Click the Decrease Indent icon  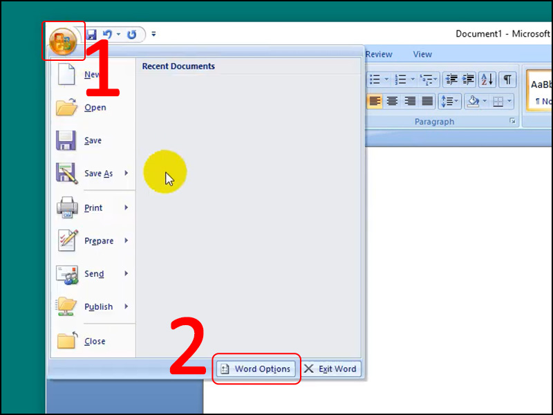click(x=451, y=80)
